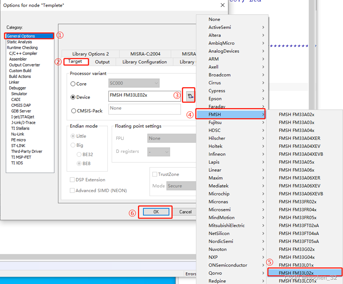Choose FMSH FM33G04x device

click(x=305, y=257)
